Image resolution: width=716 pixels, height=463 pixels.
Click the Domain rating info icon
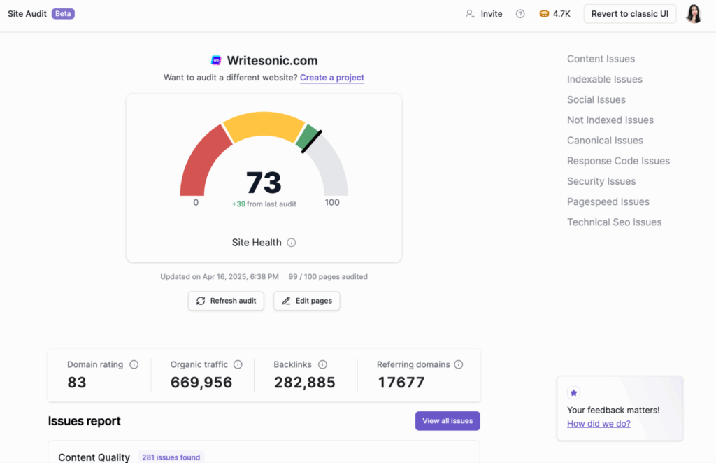pos(134,364)
